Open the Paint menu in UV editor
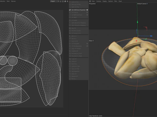 tap(8, 1)
